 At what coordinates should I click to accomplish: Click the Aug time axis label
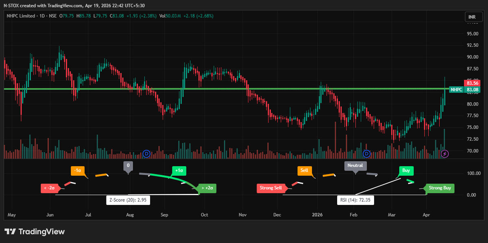[129, 215]
